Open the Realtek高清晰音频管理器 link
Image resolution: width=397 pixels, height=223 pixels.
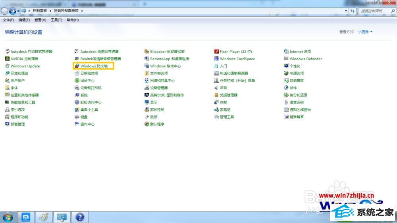click(x=101, y=59)
